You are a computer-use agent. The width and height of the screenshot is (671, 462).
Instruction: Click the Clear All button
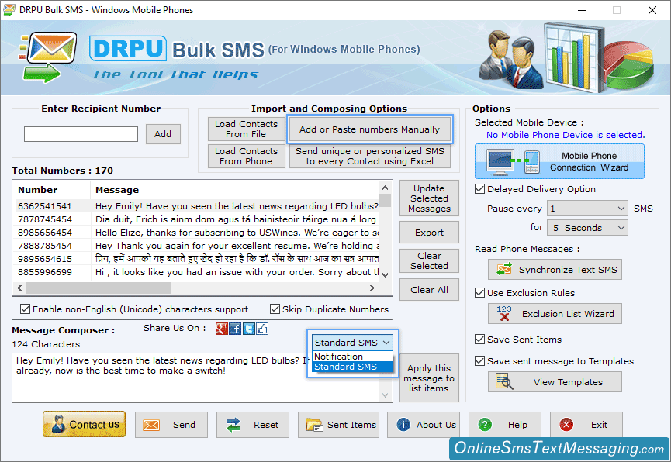[x=429, y=290]
